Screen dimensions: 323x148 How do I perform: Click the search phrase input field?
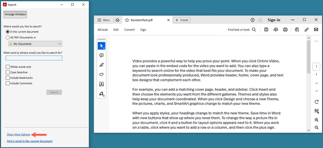(34, 58)
